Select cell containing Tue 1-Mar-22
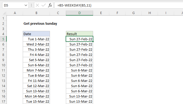 (x=36, y=39)
